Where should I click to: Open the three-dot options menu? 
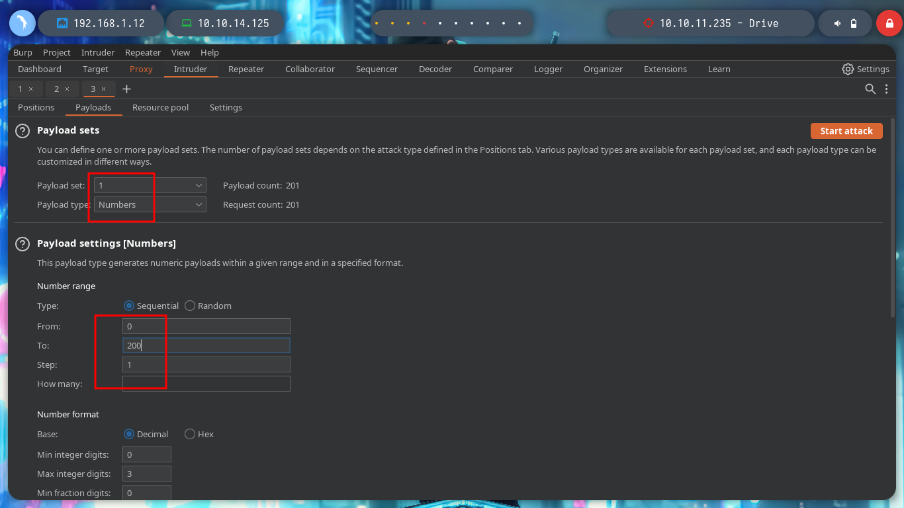[x=886, y=89]
